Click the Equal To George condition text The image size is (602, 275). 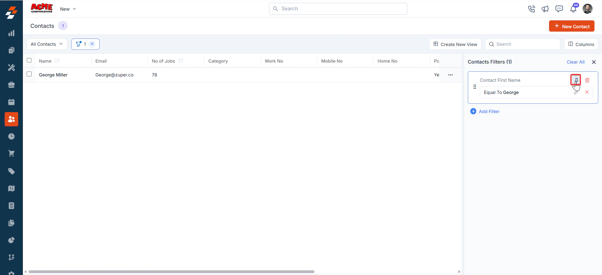pos(501,92)
